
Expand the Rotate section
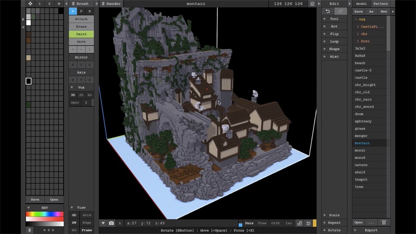pyautogui.click(x=334, y=230)
